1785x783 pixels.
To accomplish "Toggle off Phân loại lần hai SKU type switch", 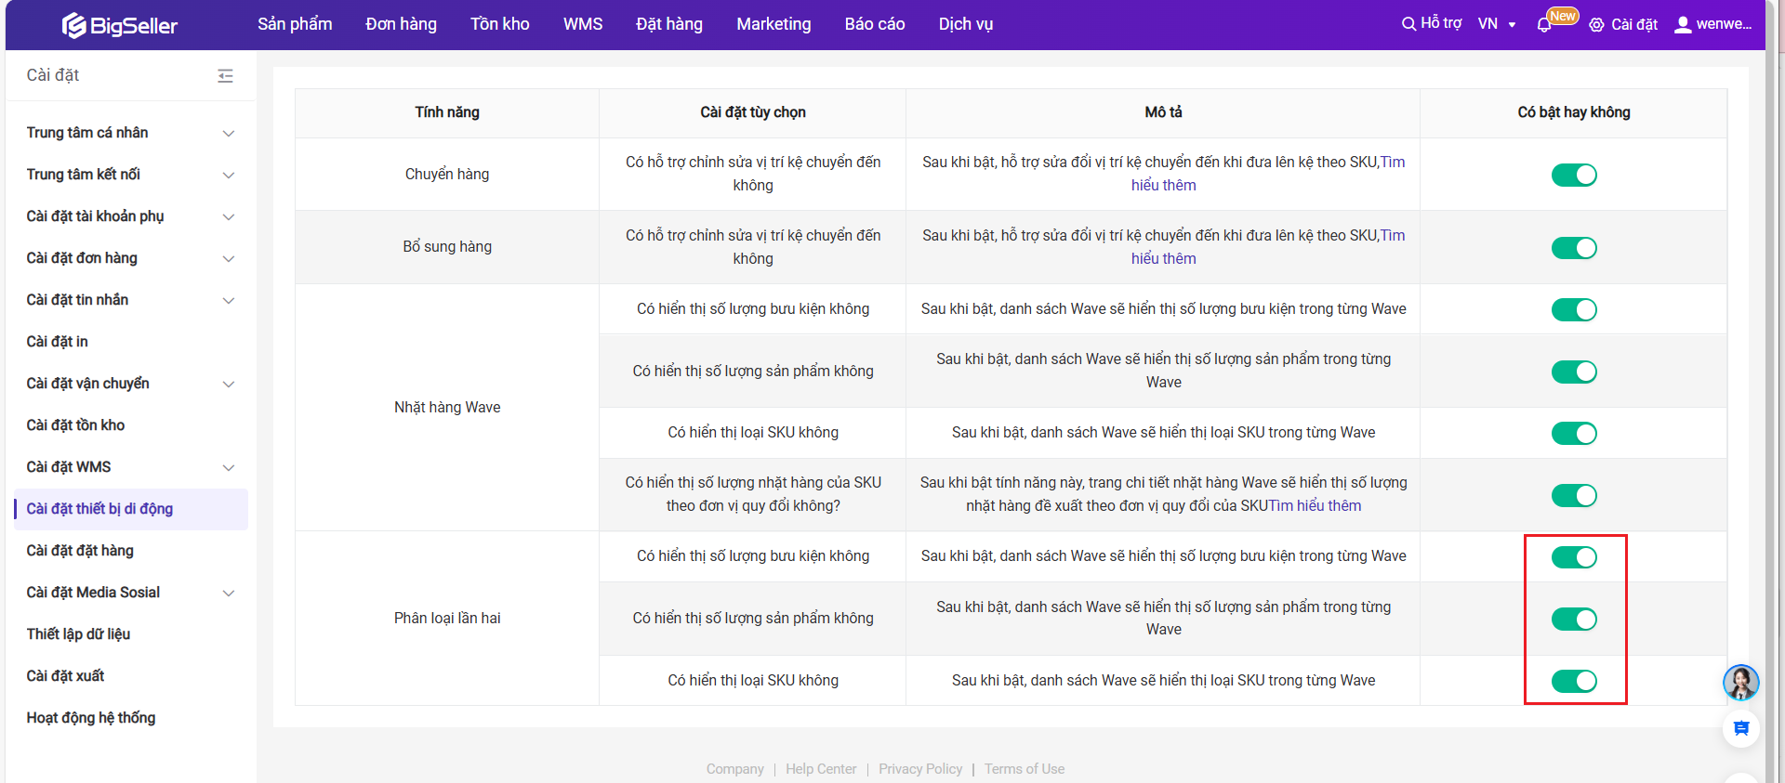I will coord(1573,681).
